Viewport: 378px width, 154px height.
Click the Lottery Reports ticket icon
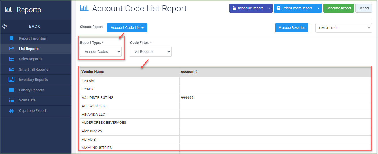pos(11,90)
